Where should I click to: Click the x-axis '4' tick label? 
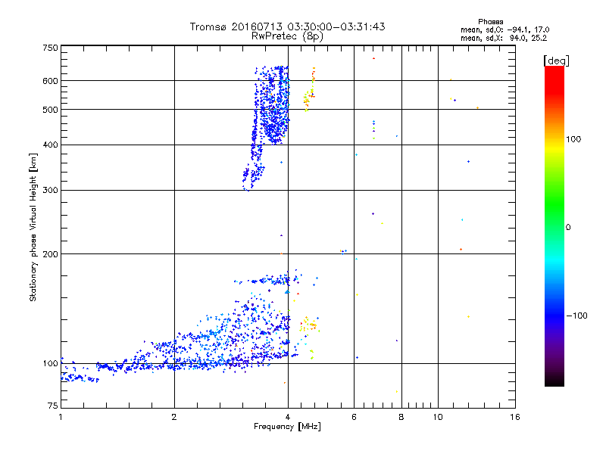(288, 417)
